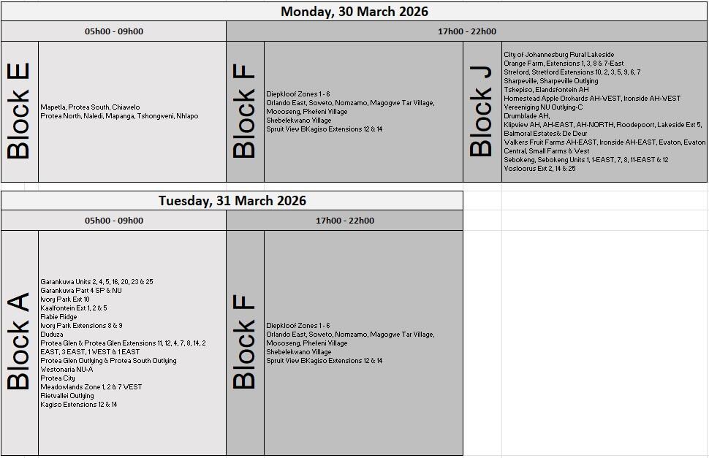Select Monday's 17h00 - 22h00 time slot header
Viewport: 709px width, 458px height.
click(x=466, y=31)
